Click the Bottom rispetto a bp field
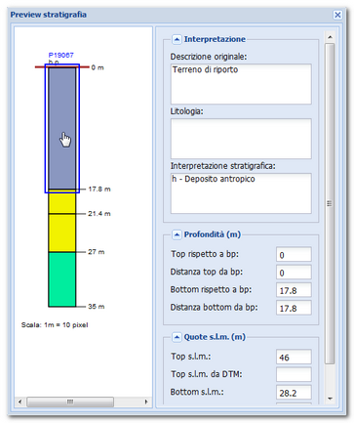Image resolution: width=354 pixels, height=423 pixels. tap(294, 290)
